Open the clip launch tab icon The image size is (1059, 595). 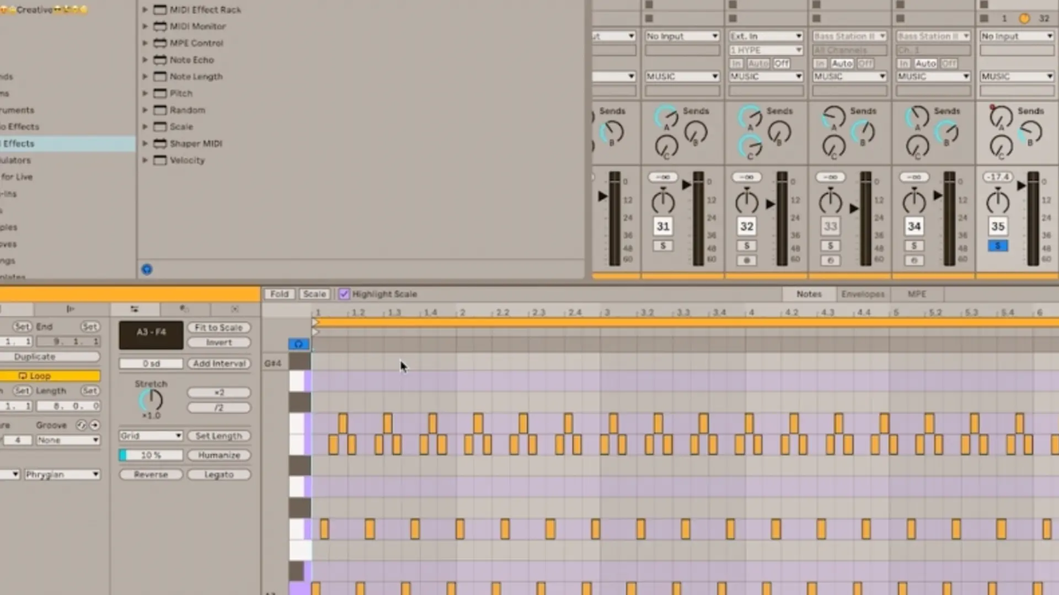pyautogui.click(x=70, y=309)
